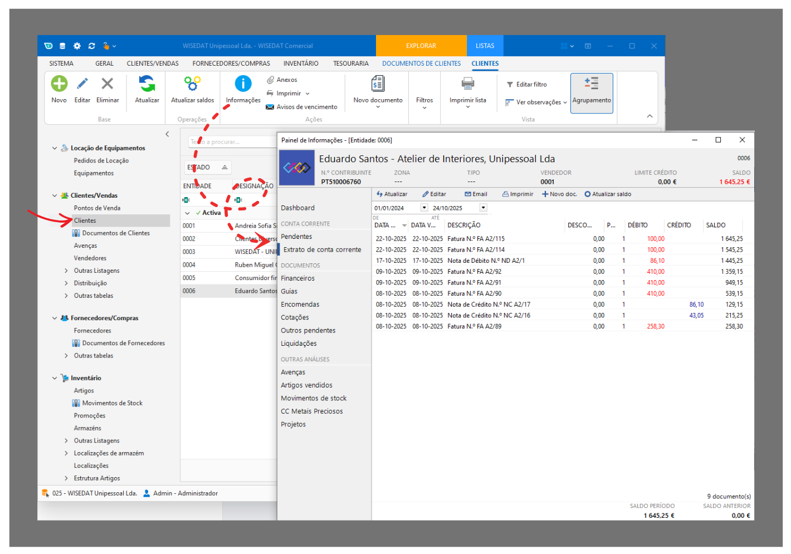The width and height of the screenshot is (791, 554).
Task: Collapse the Activa group in list
Action: [187, 213]
